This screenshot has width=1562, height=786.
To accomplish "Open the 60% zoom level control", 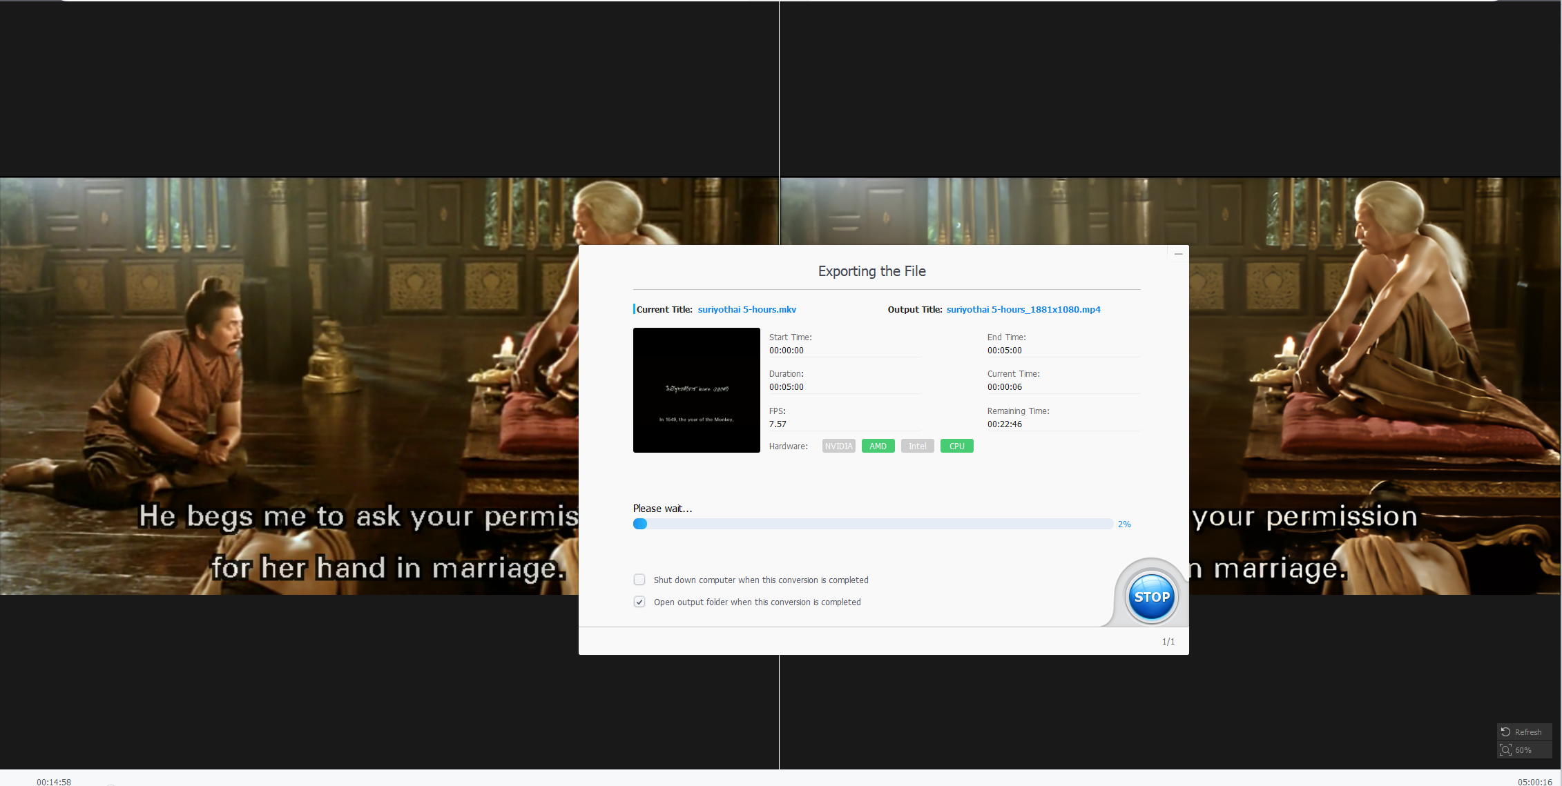I will coord(1523,750).
